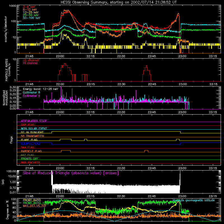The image size is (224, 224).
Task: Select the red 3-6 keV legend label
Action: point(29,7)
